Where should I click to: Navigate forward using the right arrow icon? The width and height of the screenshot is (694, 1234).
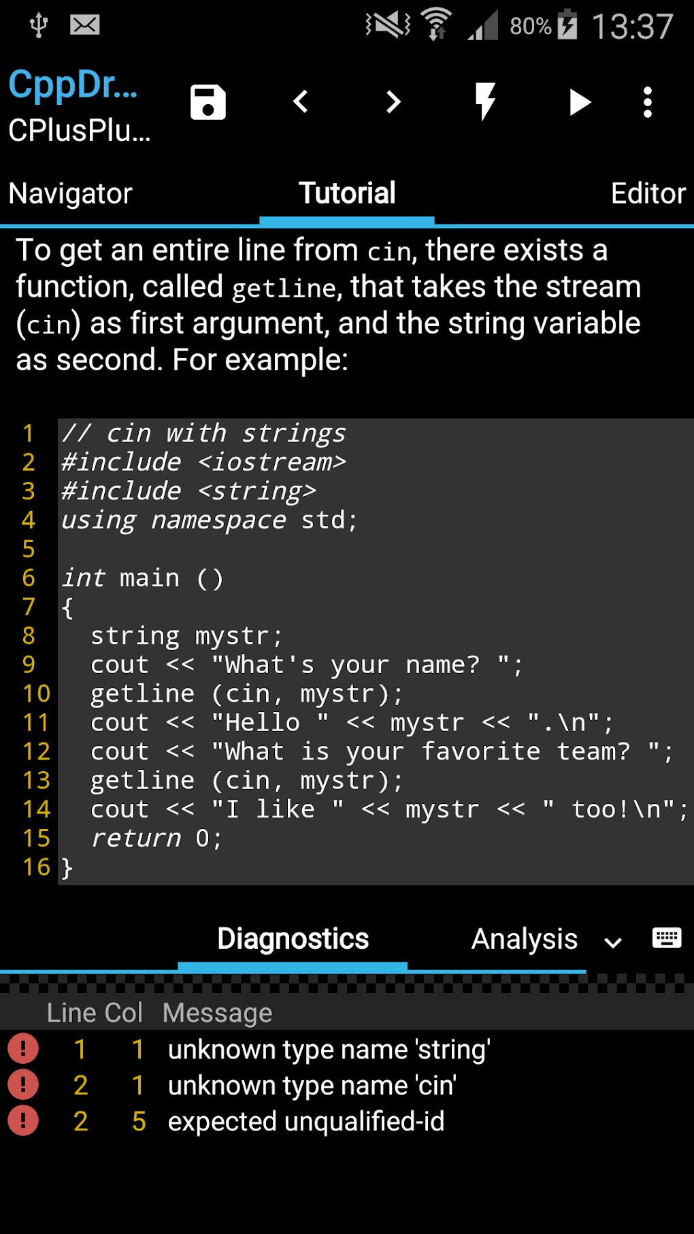pos(392,101)
